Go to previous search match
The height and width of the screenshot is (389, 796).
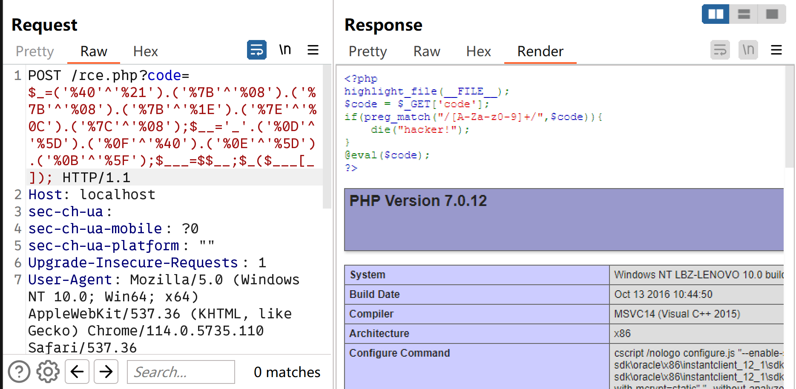[x=77, y=372]
